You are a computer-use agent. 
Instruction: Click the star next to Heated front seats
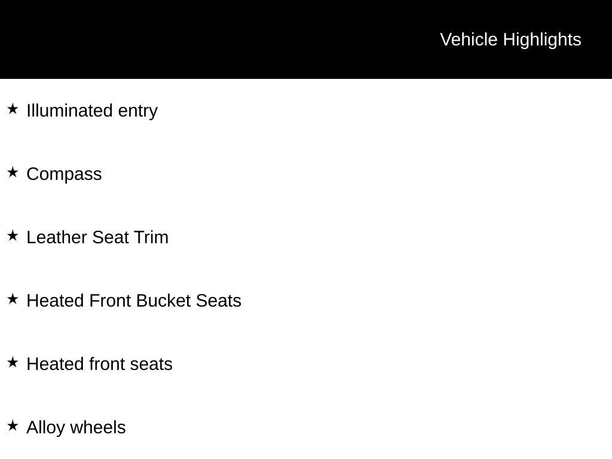13,362
